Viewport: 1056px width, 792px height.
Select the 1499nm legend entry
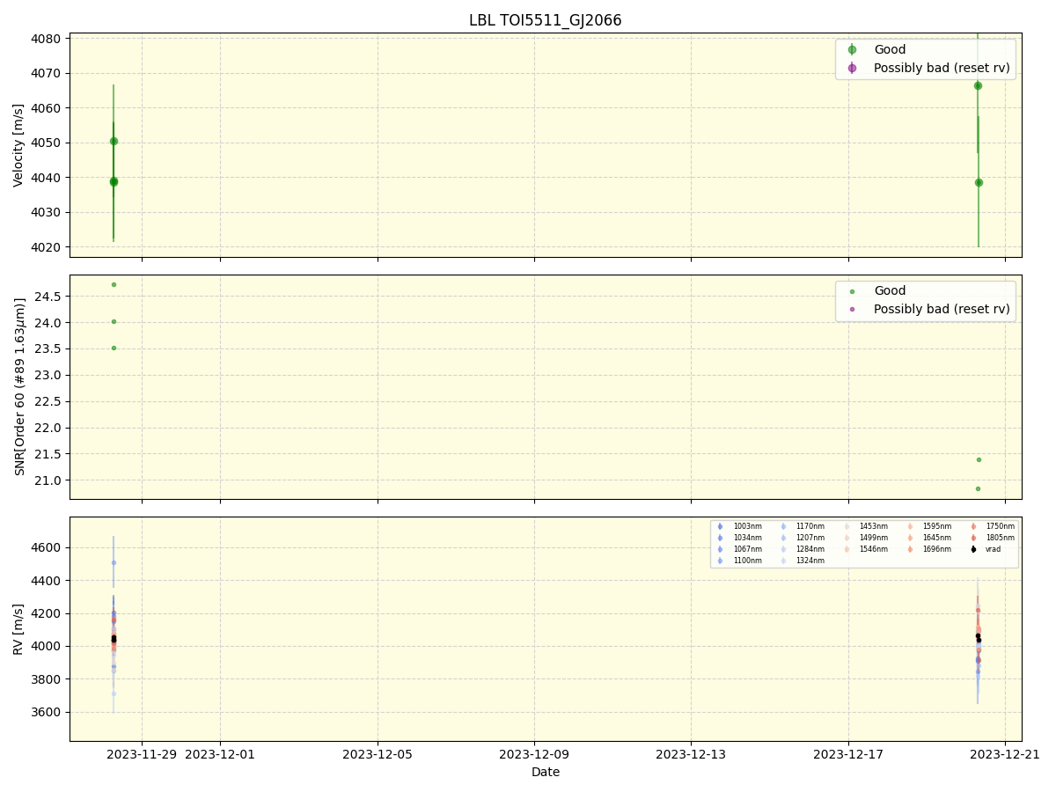(x=865, y=538)
